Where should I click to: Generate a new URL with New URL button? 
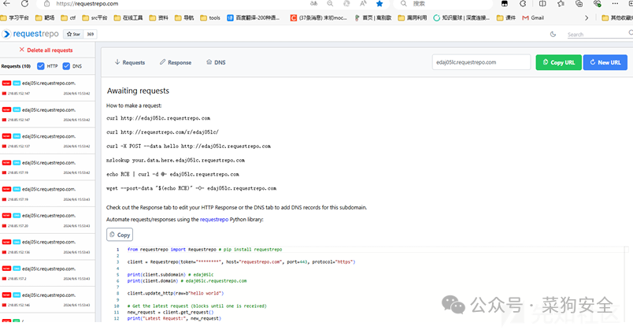pos(605,62)
